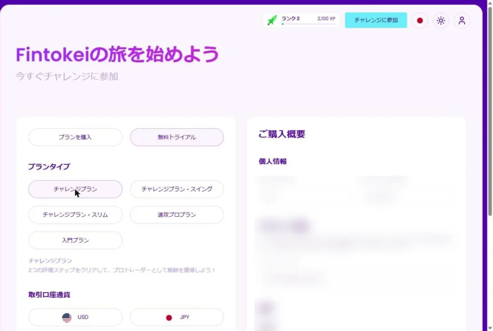Click the US flag icon for USD
493x331 pixels.
click(66, 318)
